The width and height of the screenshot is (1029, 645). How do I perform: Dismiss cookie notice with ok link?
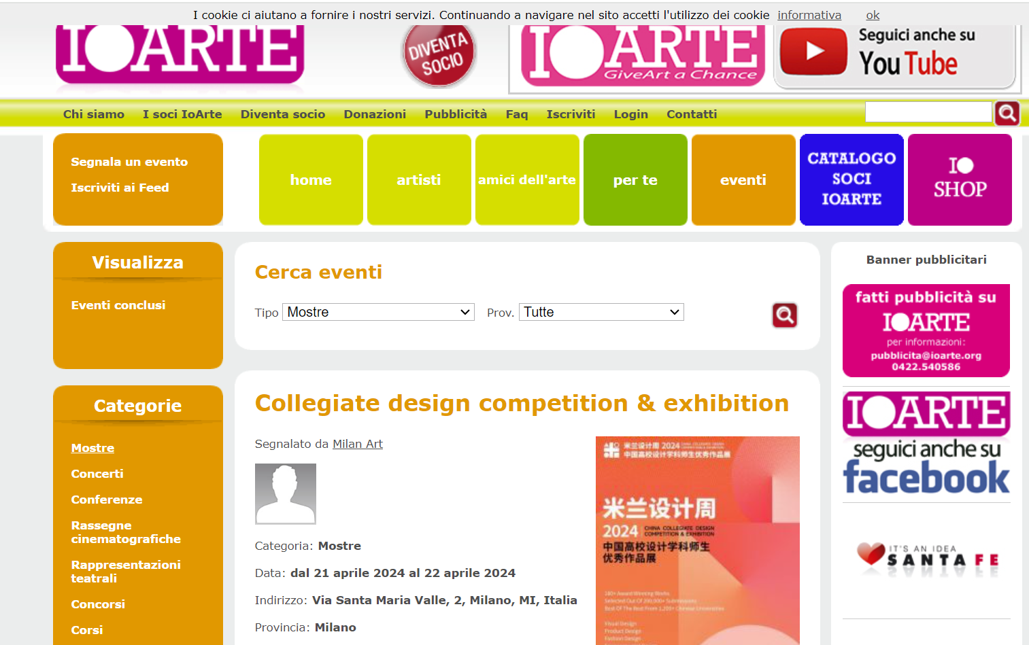click(x=873, y=15)
